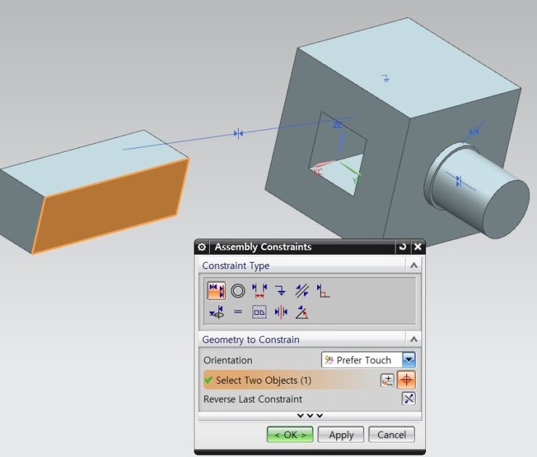Select the Align/Lock constraint icon

click(216, 313)
